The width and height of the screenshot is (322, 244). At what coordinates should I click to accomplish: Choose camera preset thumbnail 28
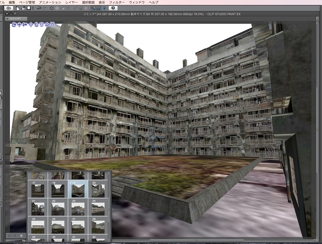pos(98,226)
